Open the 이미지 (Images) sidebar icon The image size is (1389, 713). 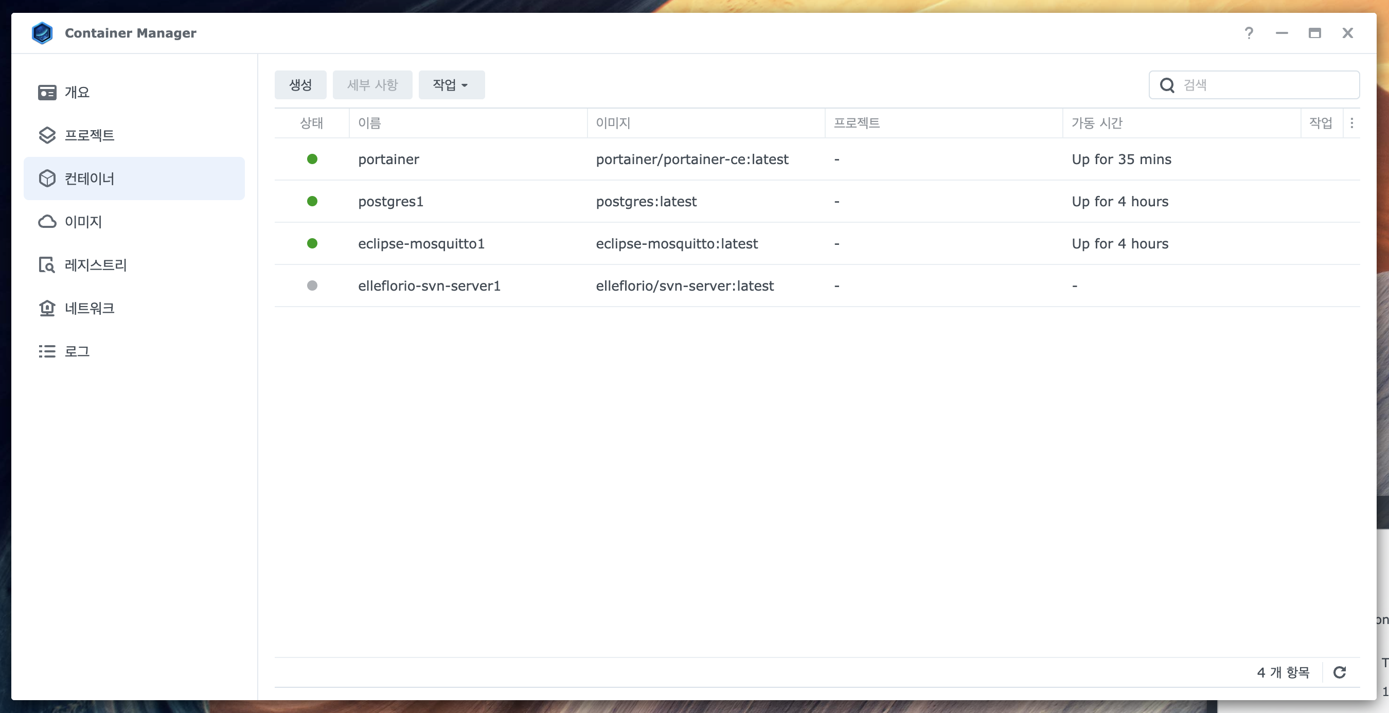coord(47,221)
